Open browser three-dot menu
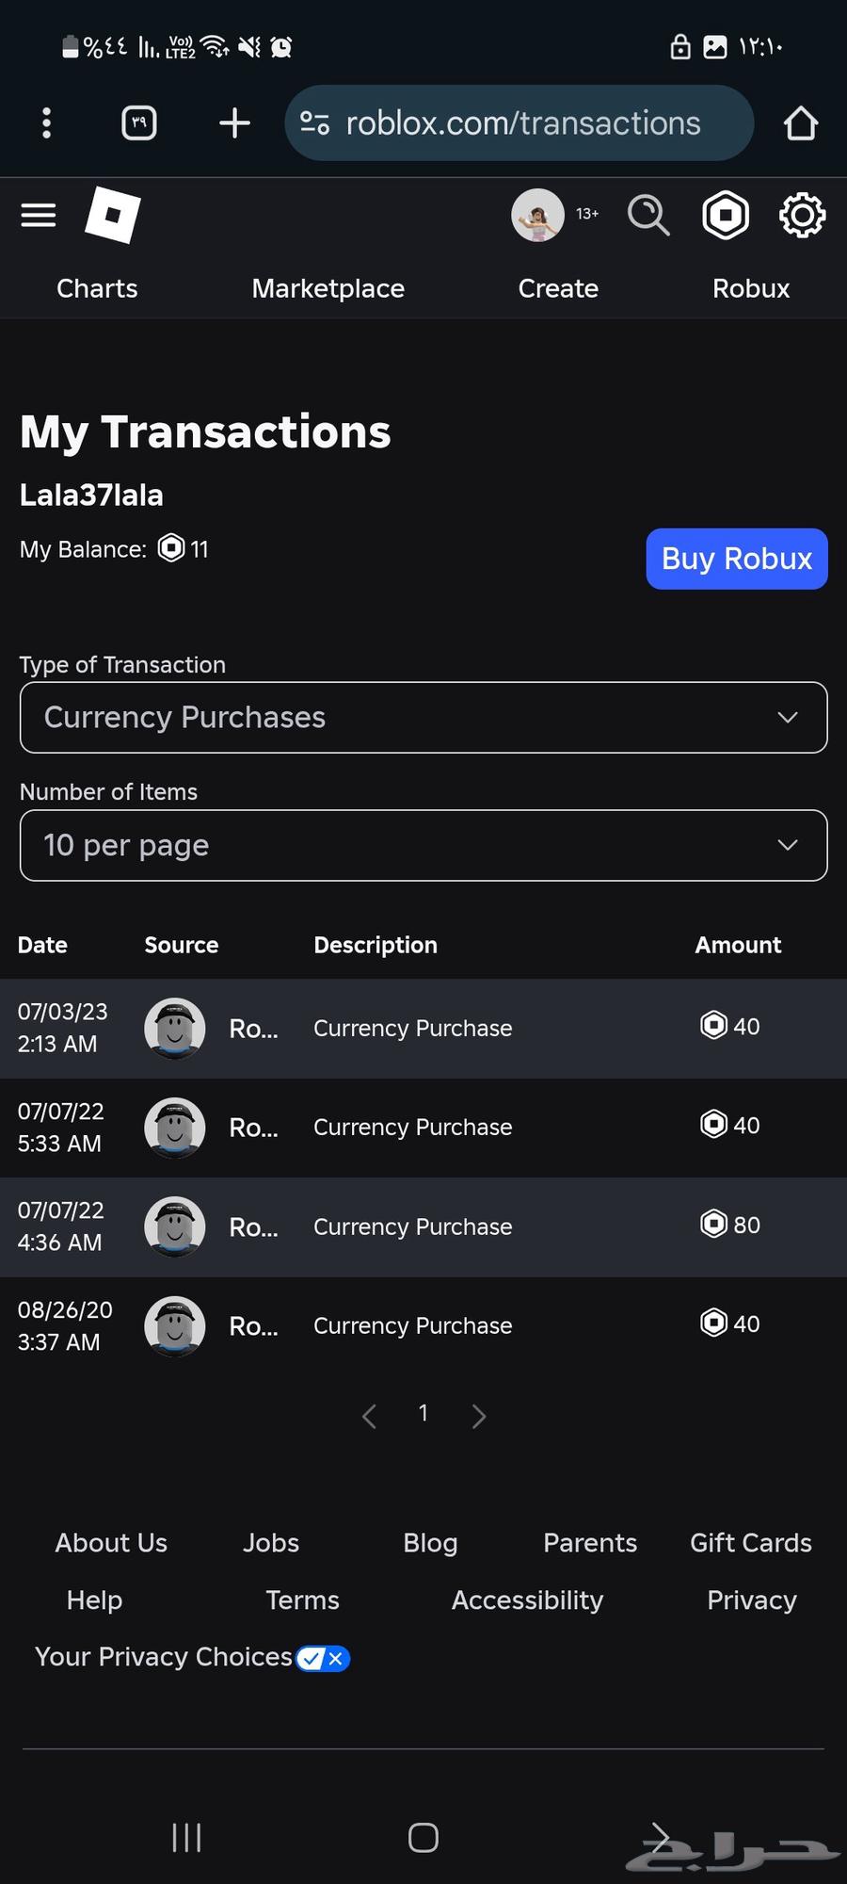 (x=46, y=122)
